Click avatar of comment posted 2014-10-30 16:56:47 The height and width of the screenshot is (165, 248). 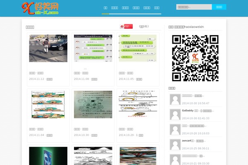point(175,99)
